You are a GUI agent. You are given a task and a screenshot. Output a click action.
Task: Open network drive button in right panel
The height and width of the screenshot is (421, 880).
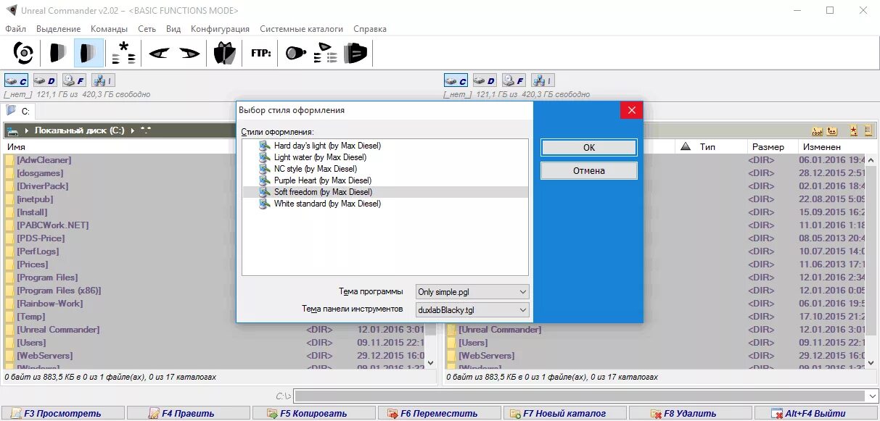click(x=542, y=80)
